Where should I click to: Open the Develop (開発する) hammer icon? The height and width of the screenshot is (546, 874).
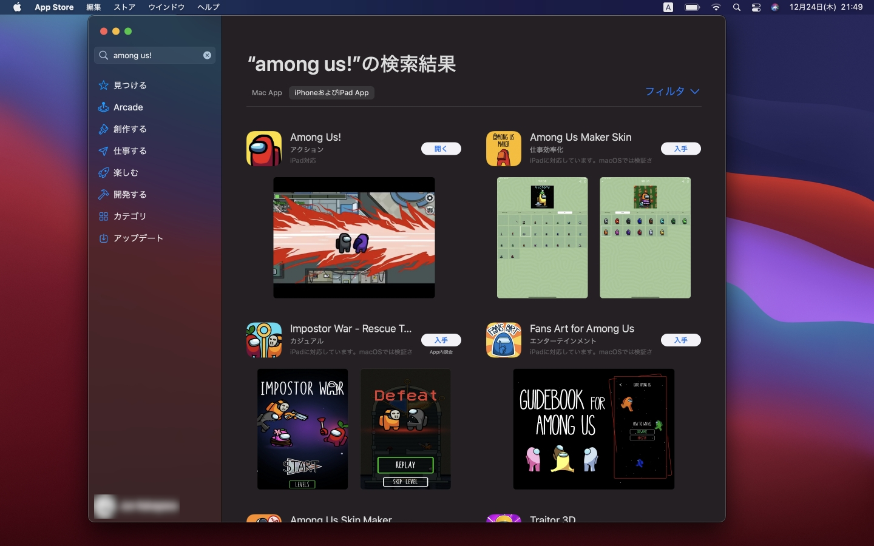pyautogui.click(x=104, y=195)
